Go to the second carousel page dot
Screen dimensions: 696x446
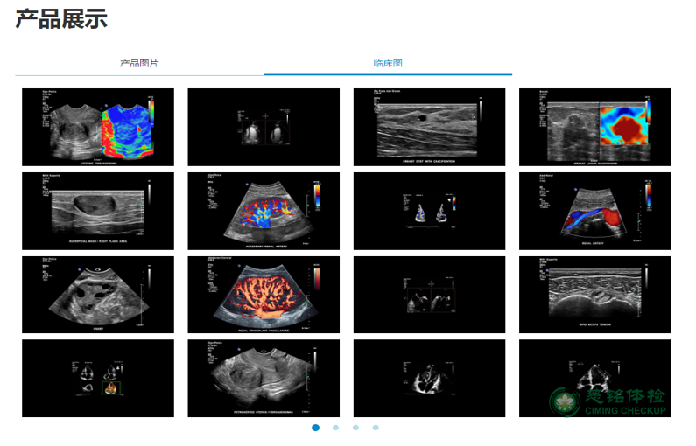[335, 428]
